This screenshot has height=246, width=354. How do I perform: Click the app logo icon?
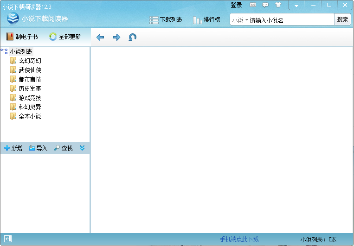click(x=13, y=18)
